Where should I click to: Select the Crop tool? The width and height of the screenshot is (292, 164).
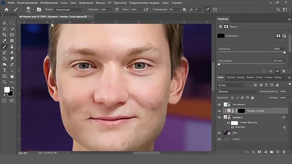coord(4,35)
